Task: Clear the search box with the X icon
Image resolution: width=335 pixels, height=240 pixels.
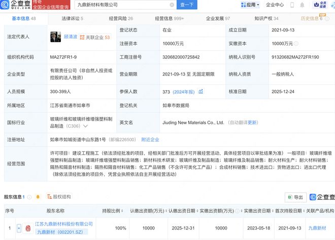Action: [x=172, y=5]
